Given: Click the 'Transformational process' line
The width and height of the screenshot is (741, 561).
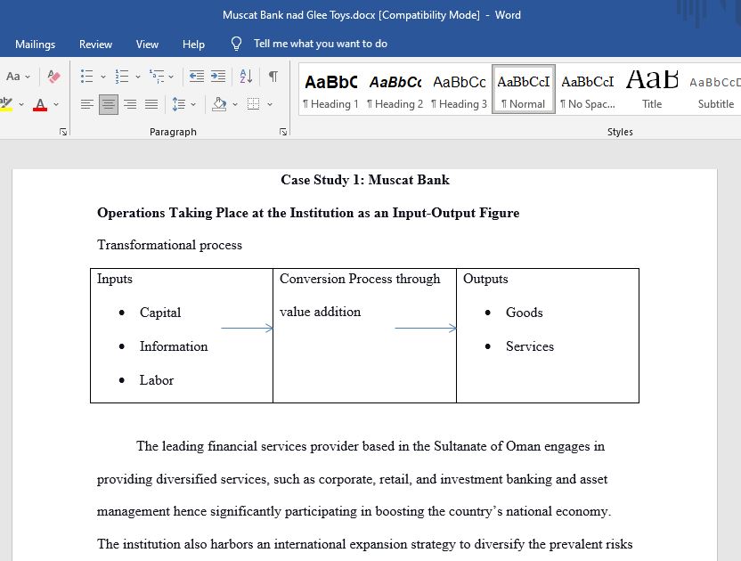Looking at the screenshot, I should click(169, 245).
